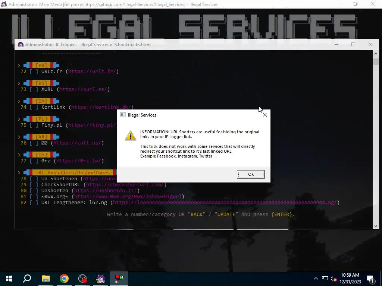382x286 pixels.
Task: Open the https://xurl.es/ link
Action: (83, 89)
